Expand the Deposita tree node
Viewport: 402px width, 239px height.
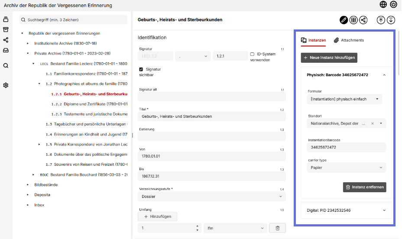click(28, 195)
